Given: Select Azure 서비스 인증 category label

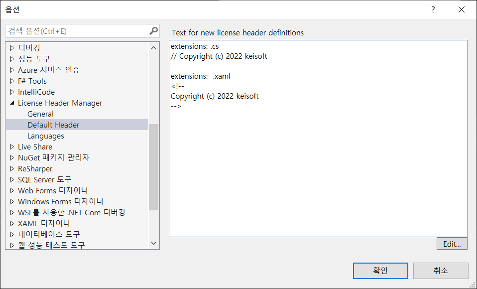Looking at the screenshot, I should (x=49, y=70).
